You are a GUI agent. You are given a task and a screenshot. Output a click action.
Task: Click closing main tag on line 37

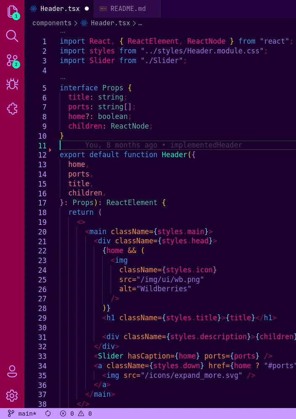click(100, 395)
